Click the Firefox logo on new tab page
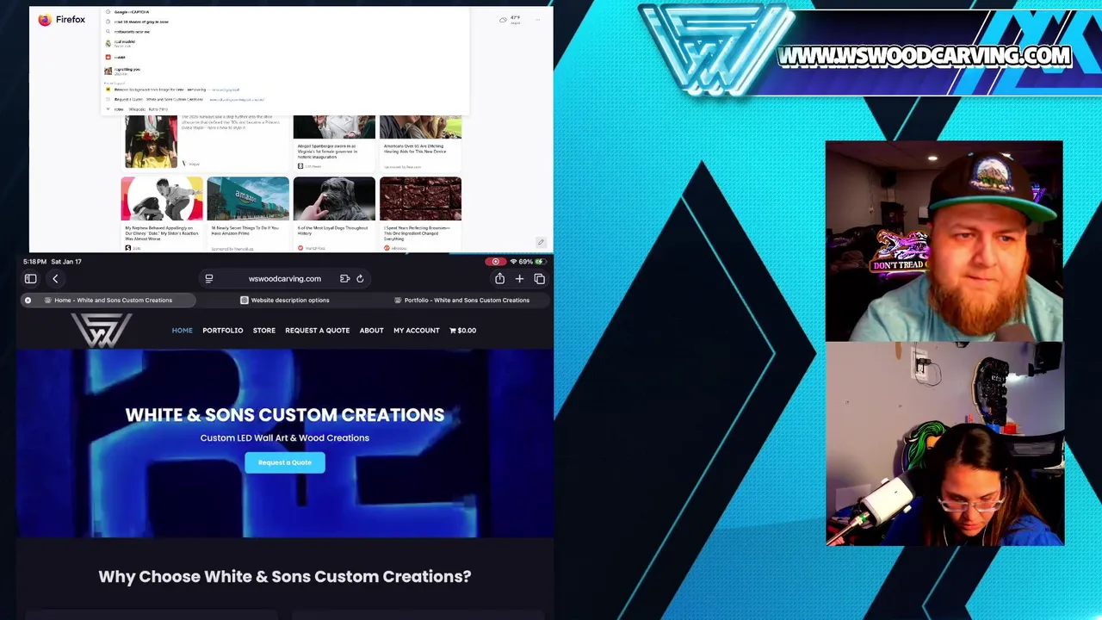 click(x=62, y=19)
